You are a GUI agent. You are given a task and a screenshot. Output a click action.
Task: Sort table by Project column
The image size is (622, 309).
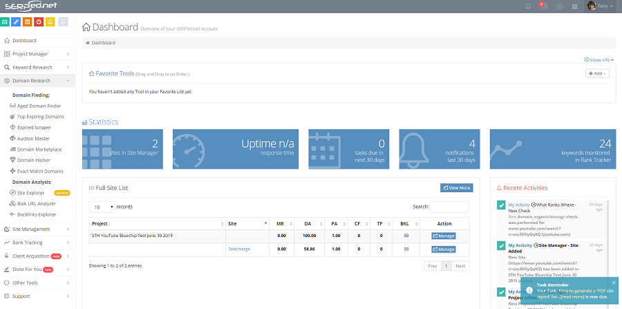[x=157, y=224]
